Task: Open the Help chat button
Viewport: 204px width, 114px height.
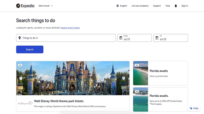Action: pyautogui.click(x=194, y=108)
